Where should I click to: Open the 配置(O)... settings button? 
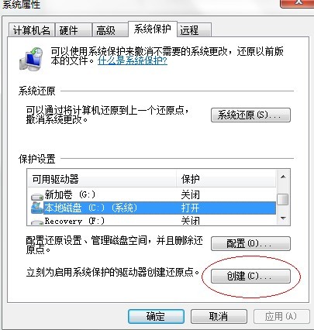pos(250,243)
